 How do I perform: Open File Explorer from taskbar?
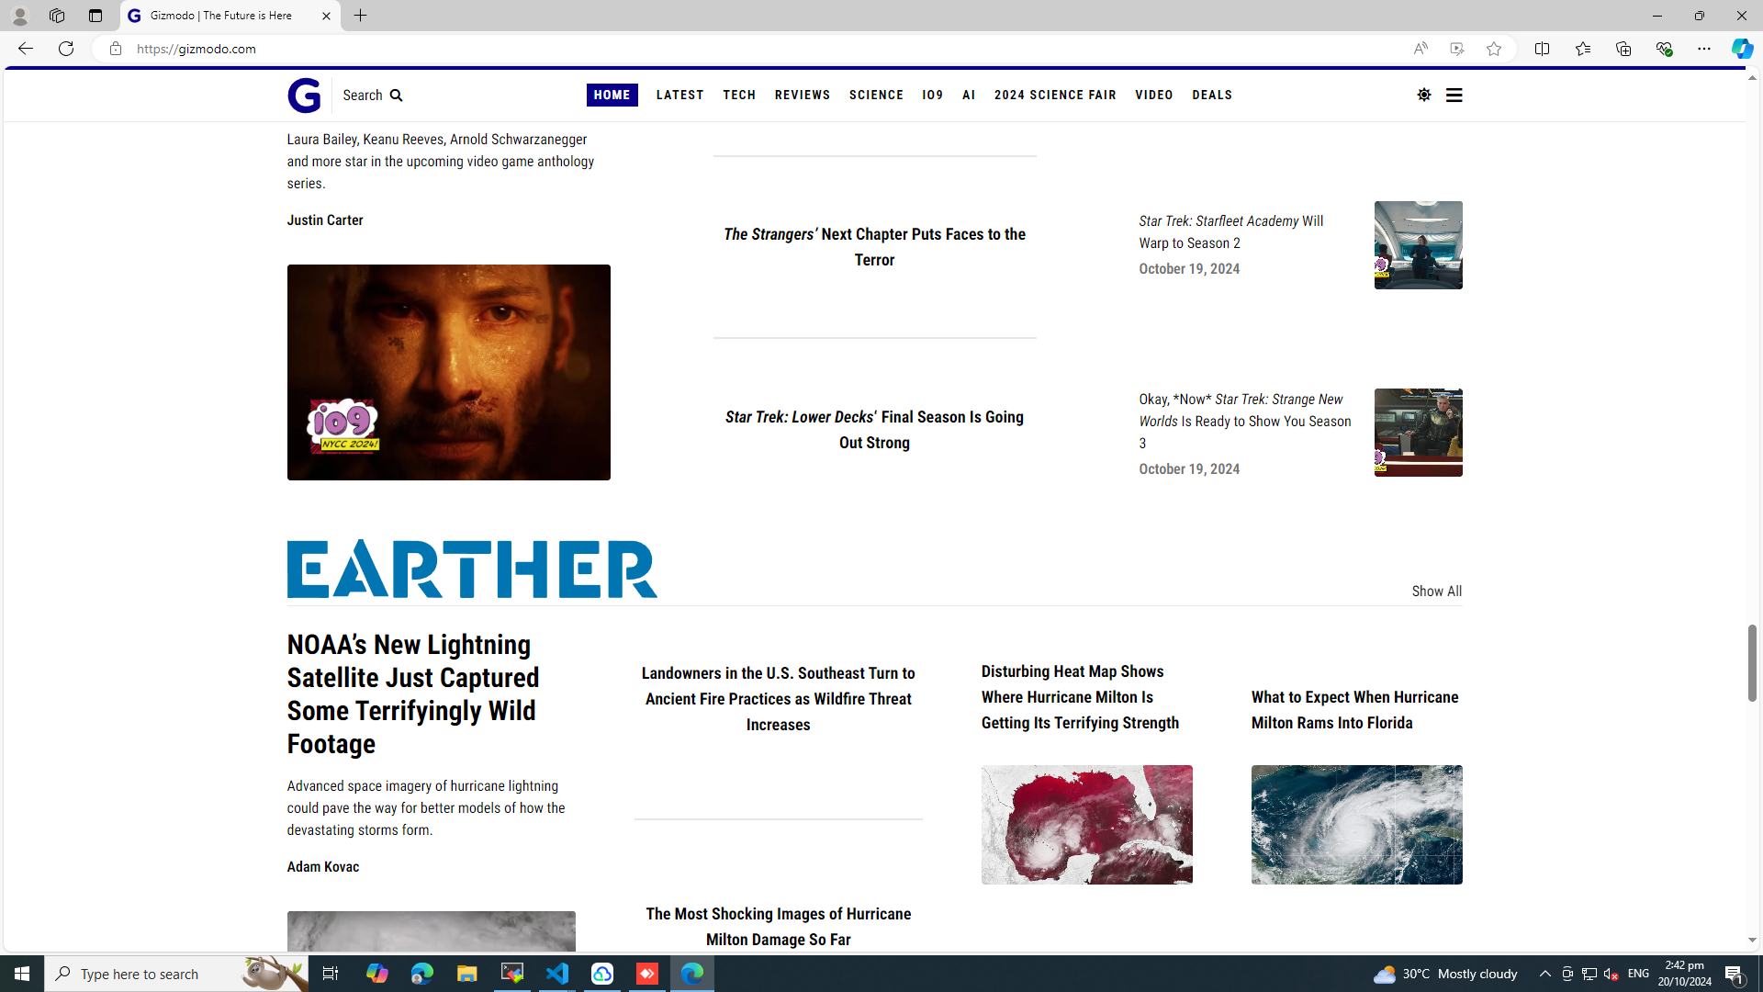pos(466,974)
